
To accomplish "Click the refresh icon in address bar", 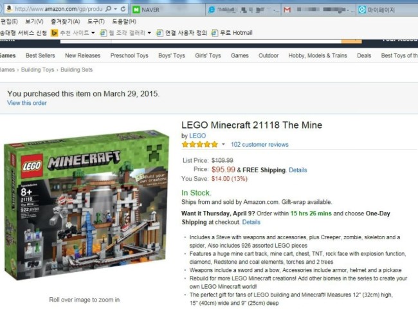I will [x=123, y=9].
